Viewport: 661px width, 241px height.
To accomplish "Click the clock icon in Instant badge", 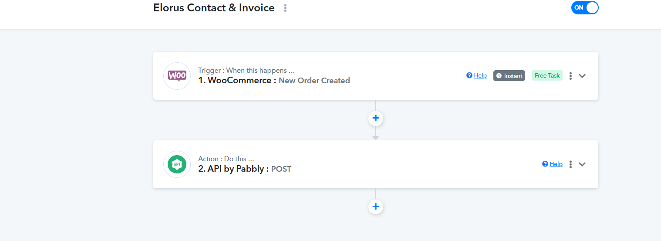I will pos(499,76).
